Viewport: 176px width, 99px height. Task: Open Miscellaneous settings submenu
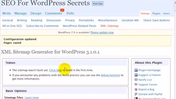[x=108, y=20]
